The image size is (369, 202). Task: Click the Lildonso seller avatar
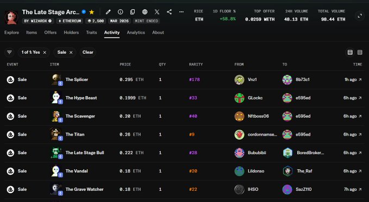point(239,171)
